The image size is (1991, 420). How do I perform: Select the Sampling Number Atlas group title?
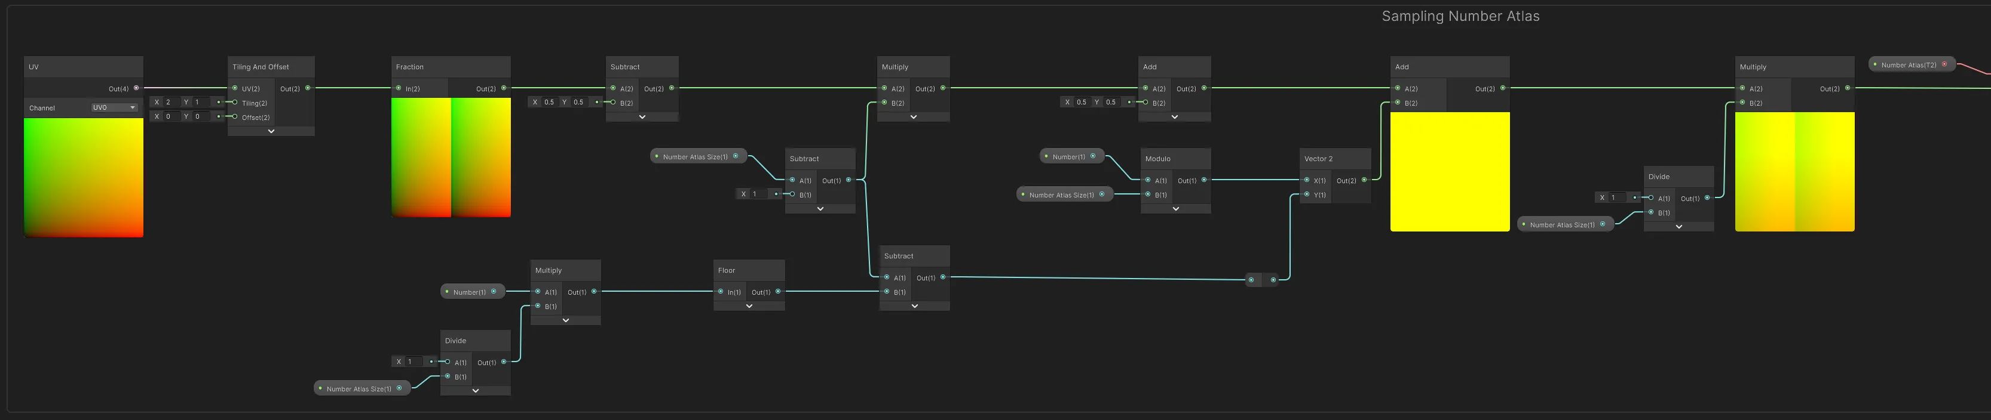1460,16
